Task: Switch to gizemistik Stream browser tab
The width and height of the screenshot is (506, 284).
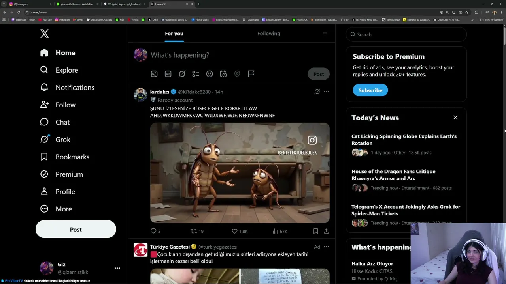Action: coord(77,4)
